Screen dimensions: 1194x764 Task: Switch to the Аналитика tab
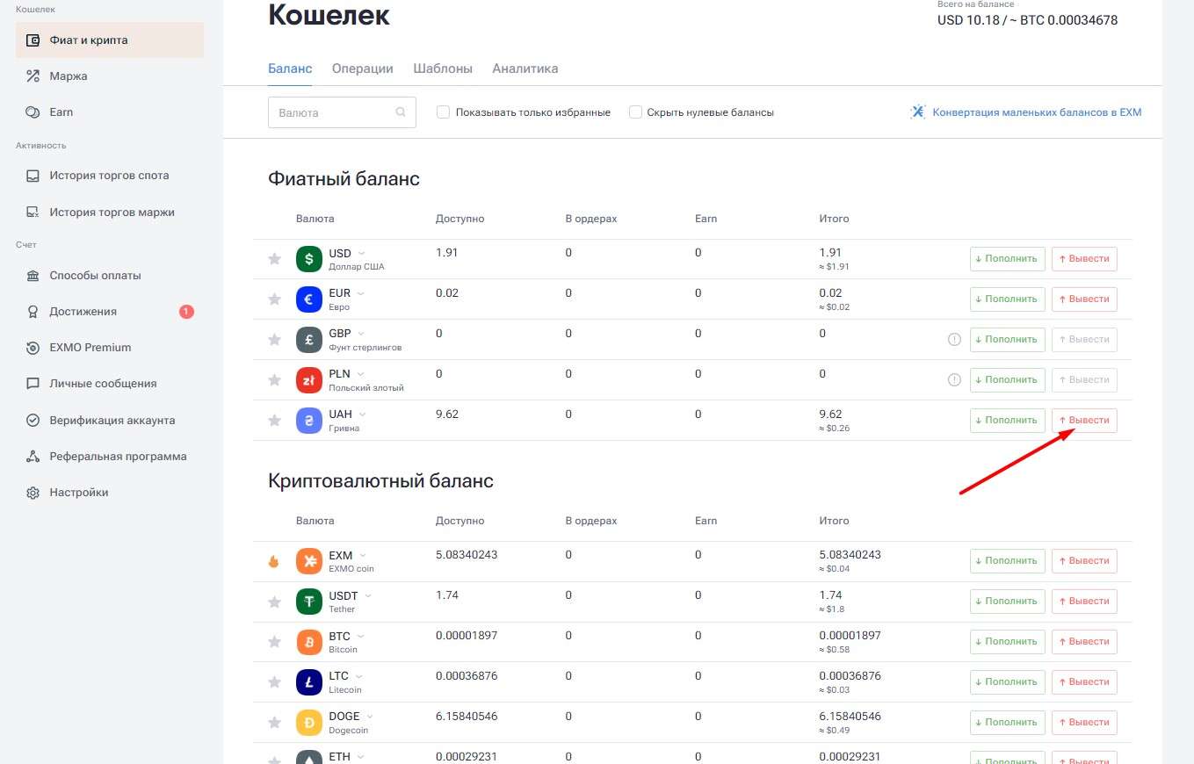[x=525, y=68]
